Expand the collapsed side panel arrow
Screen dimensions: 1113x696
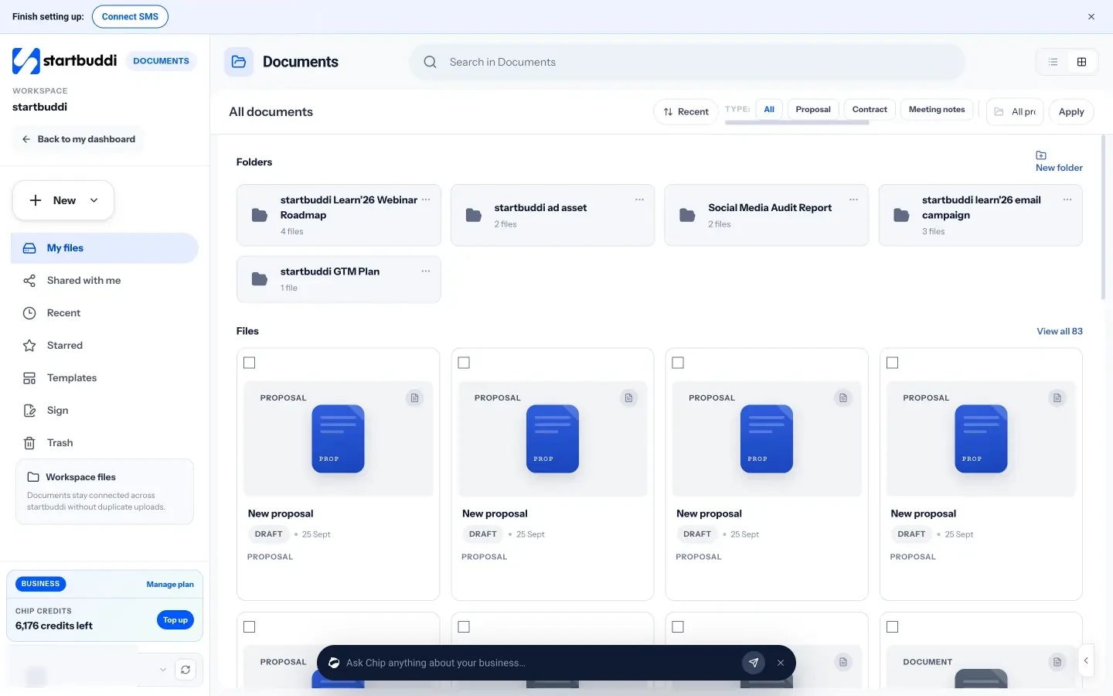pyautogui.click(x=1086, y=660)
